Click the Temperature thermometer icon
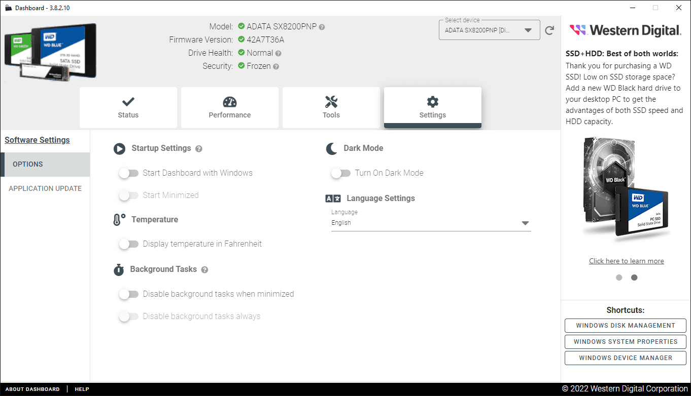The width and height of the screenshot is (691, 396). [x=119, y=220]
